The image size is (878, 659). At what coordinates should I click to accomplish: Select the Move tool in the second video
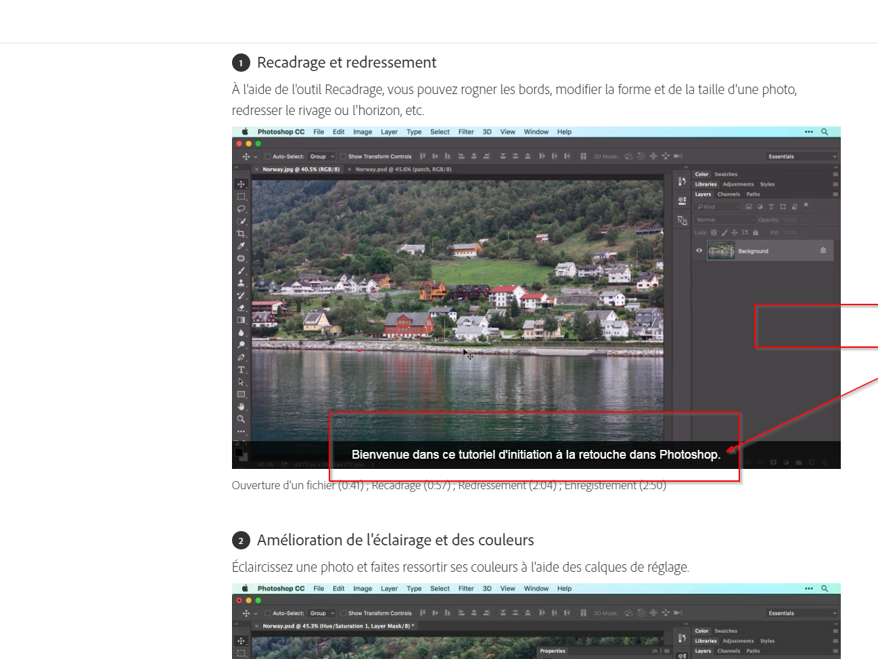tap(241, 641)
